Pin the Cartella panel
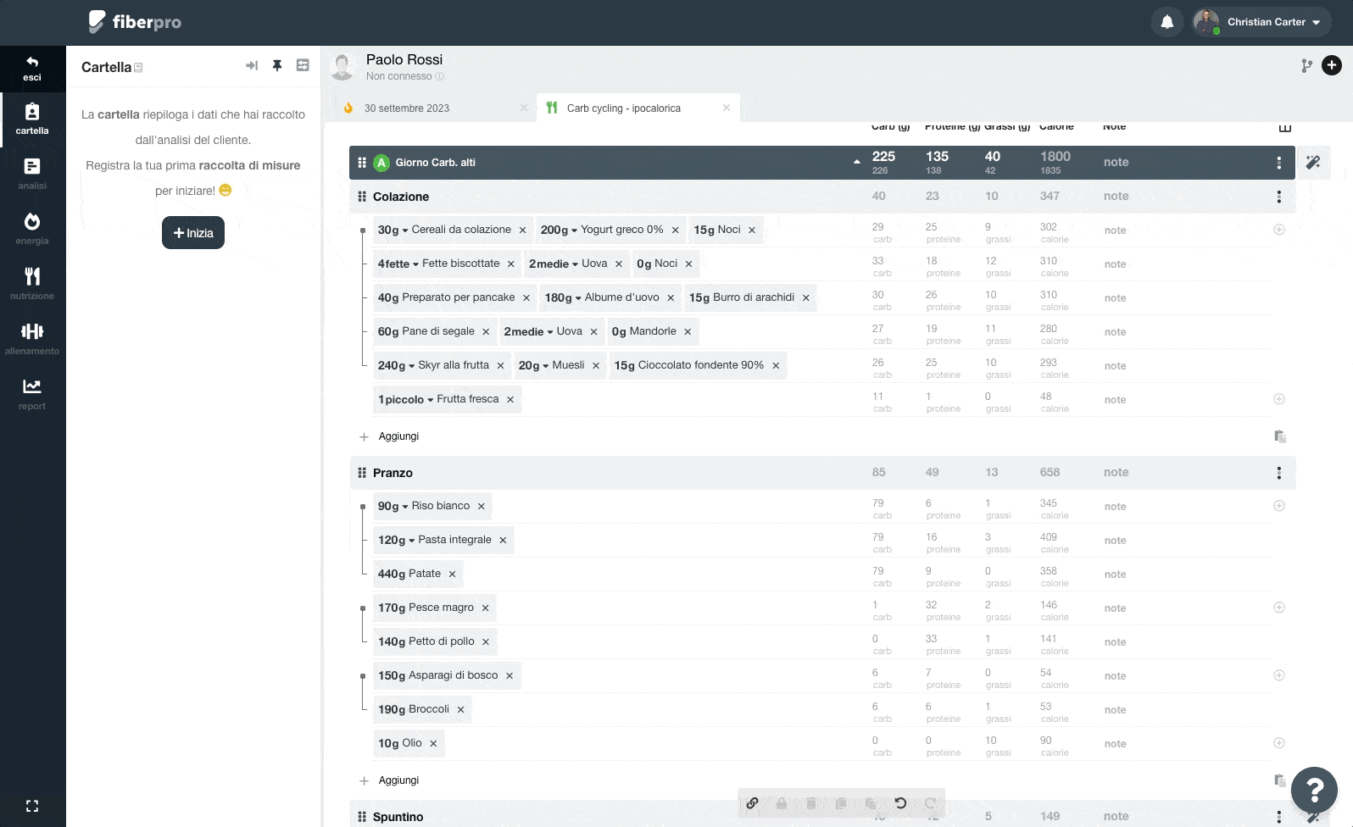The width and height of the screenshot is (1353, 827). 276,65
